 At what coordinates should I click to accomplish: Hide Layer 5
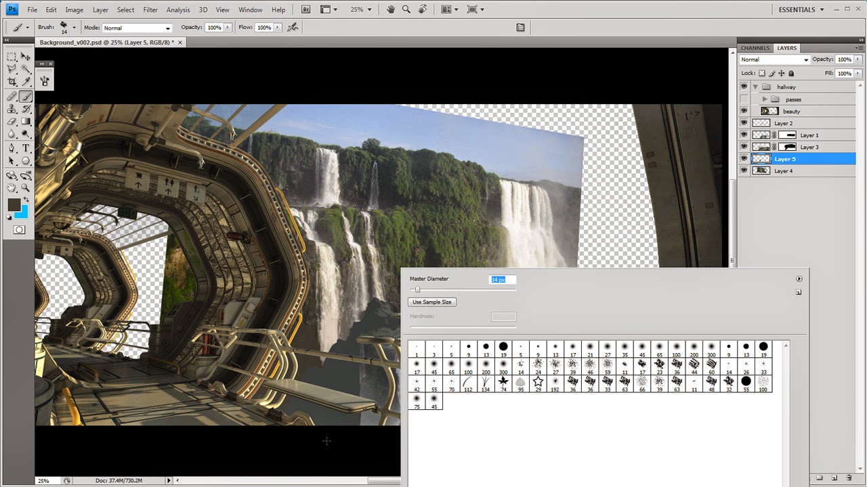[744, 159]
